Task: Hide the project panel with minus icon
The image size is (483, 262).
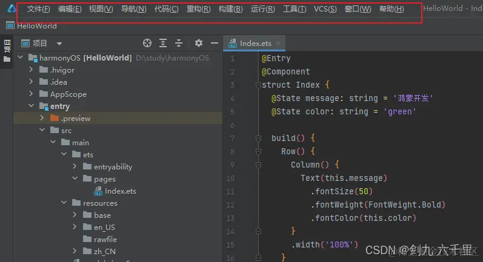Action: tap(215, 43)
